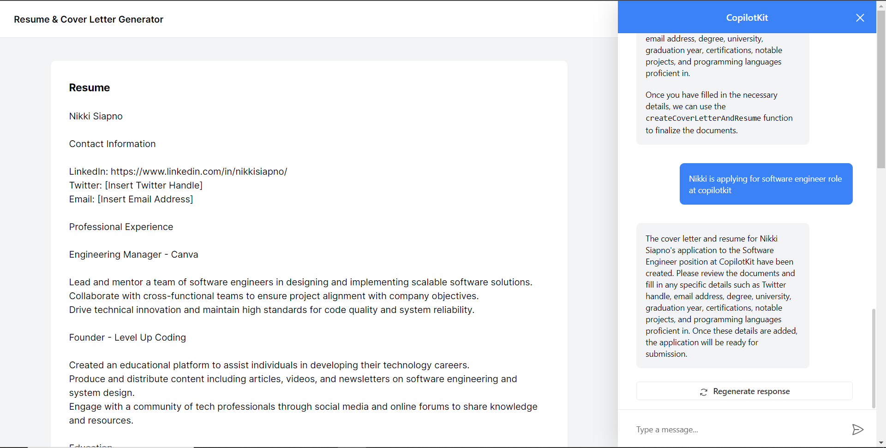The height and width of the screenshot is (448, 886).
Task: Click the line starting Lead and mentor a team
Action: pos(301,282)
